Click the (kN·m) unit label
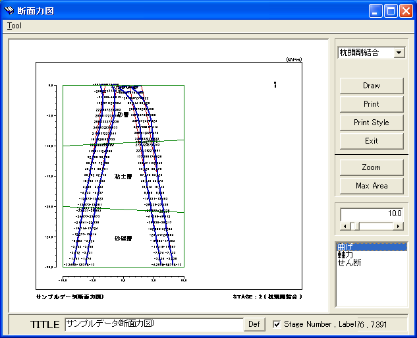Image resolution: width=417 pixels, height=338 pixels. point(294,59)
